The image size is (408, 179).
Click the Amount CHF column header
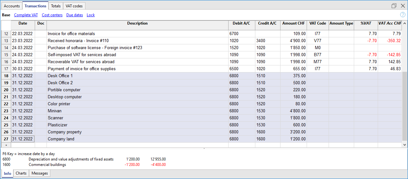[293, 23]
